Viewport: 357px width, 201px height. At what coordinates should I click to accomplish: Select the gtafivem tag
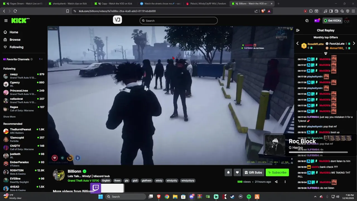pos(146,181)
